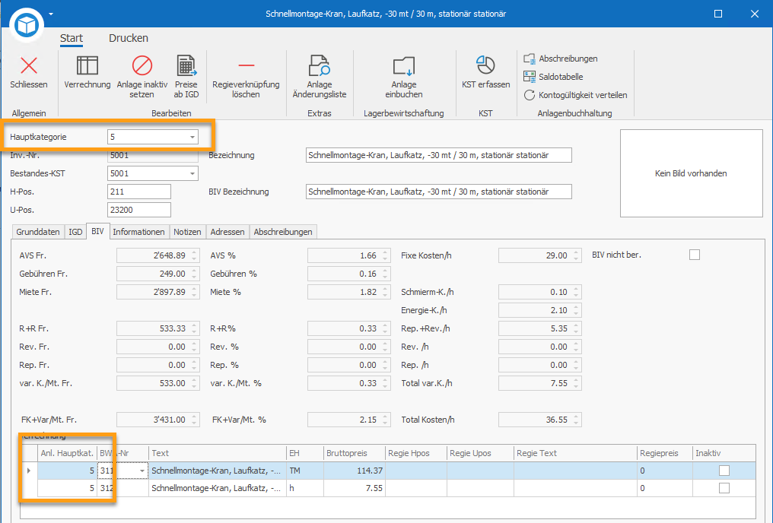Click Anlage einbuchen icon

coord(404,66)
